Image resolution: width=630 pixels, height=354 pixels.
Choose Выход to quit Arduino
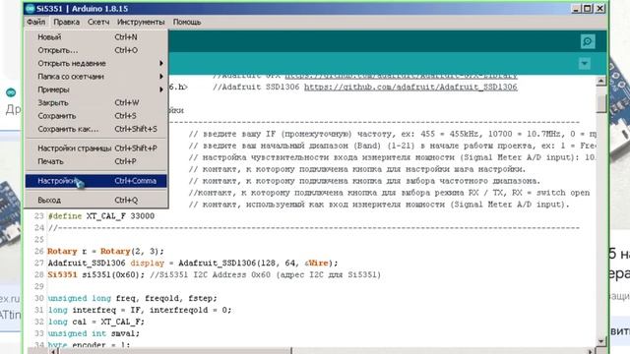tap(96, 200)
